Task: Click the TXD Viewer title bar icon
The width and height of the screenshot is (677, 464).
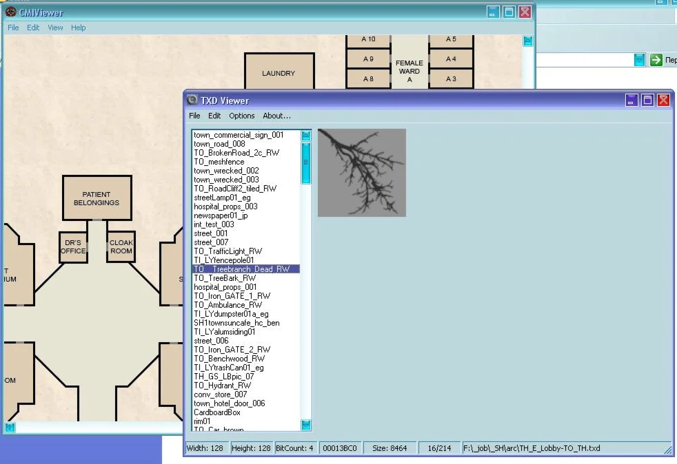Action: click(x=192, y=101)
